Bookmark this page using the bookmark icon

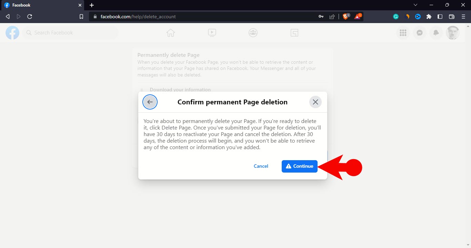click(81, 17)
